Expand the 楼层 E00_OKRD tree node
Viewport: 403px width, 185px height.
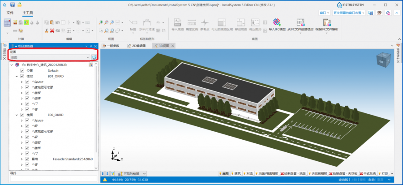16,115
